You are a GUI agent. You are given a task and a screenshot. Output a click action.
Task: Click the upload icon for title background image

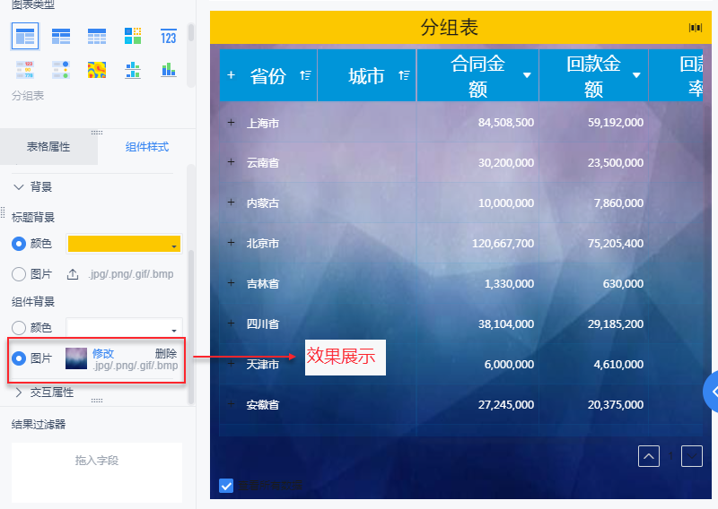73,274
